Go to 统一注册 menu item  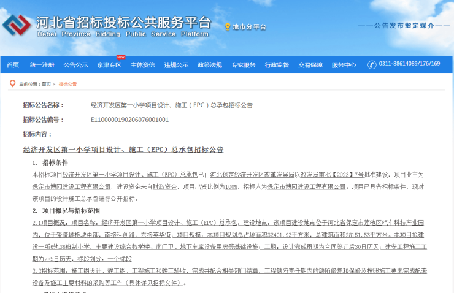click(42, 65)
